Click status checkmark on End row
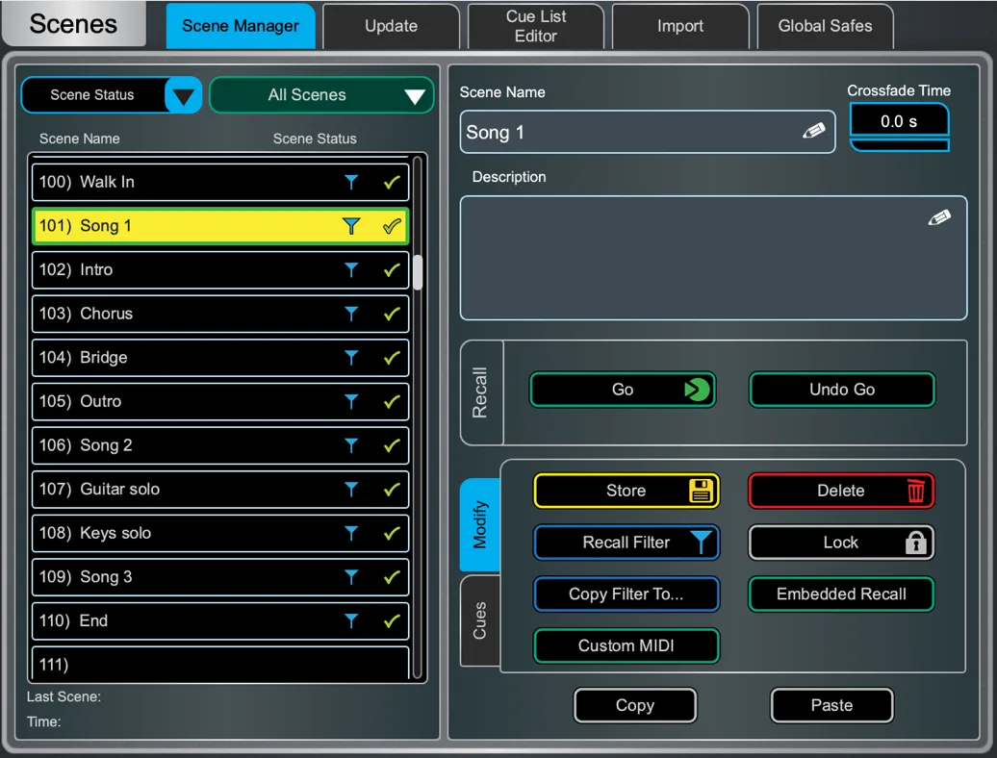Screen dimensions: 997x758 click(x=392, y=620)
